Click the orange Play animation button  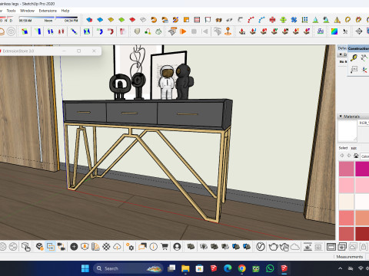(183, 31)
